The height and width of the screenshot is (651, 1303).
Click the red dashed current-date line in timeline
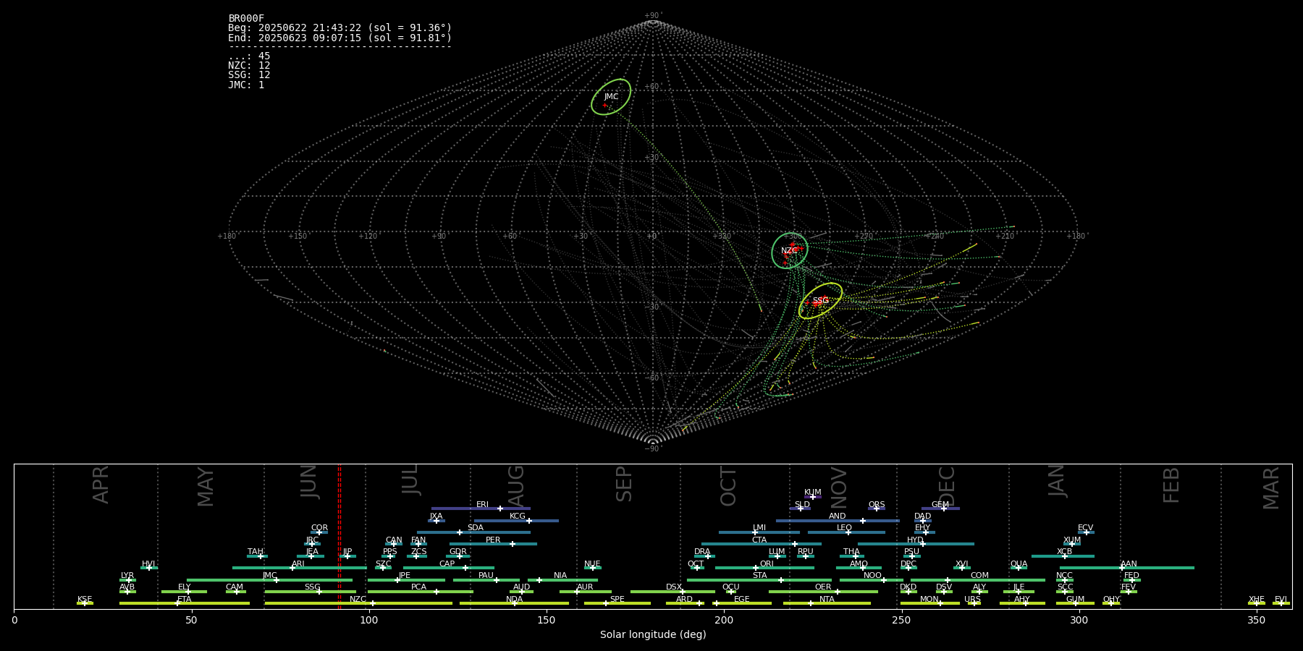coord(340,535)
